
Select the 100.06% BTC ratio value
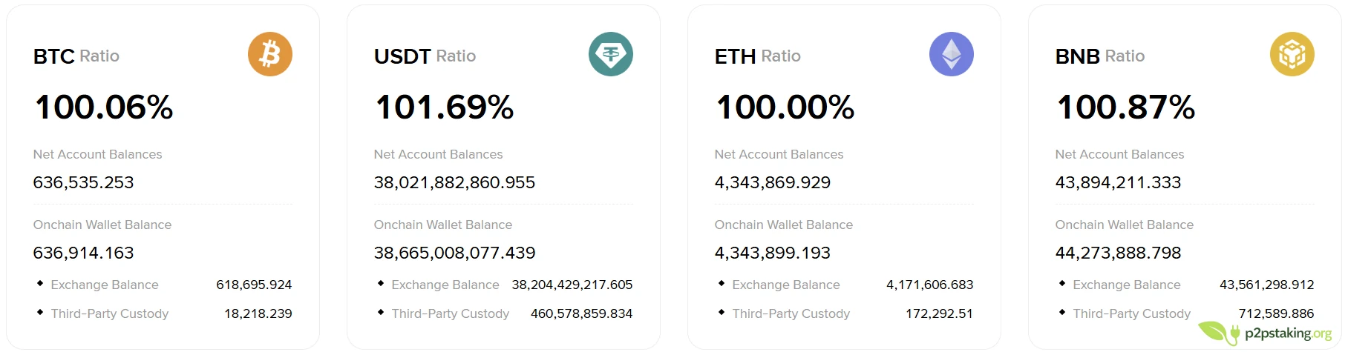pos(104,107)
